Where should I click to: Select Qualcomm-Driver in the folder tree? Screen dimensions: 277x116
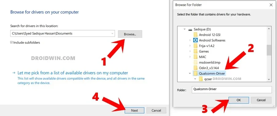[212, 73]
